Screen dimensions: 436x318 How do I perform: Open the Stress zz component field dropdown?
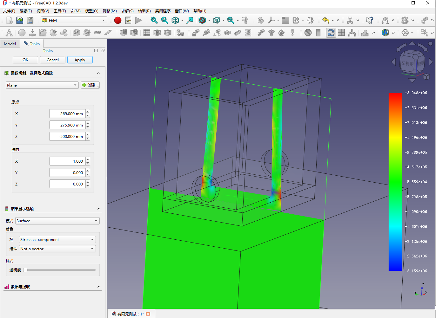point(57,240)
